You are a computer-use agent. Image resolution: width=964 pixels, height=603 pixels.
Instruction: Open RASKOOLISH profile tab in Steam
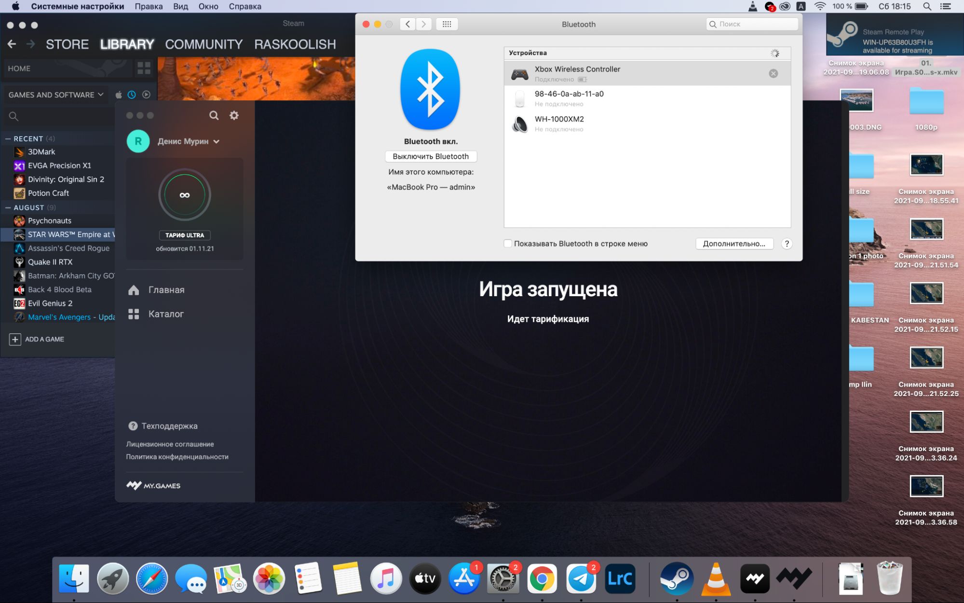tap(295, 44)
